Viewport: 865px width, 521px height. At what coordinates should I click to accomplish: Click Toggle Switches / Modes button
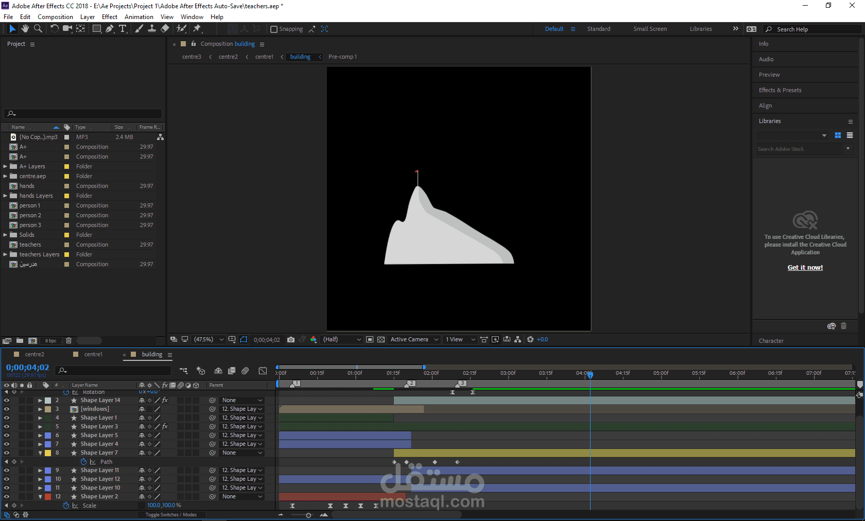click(x=171, y=515)
